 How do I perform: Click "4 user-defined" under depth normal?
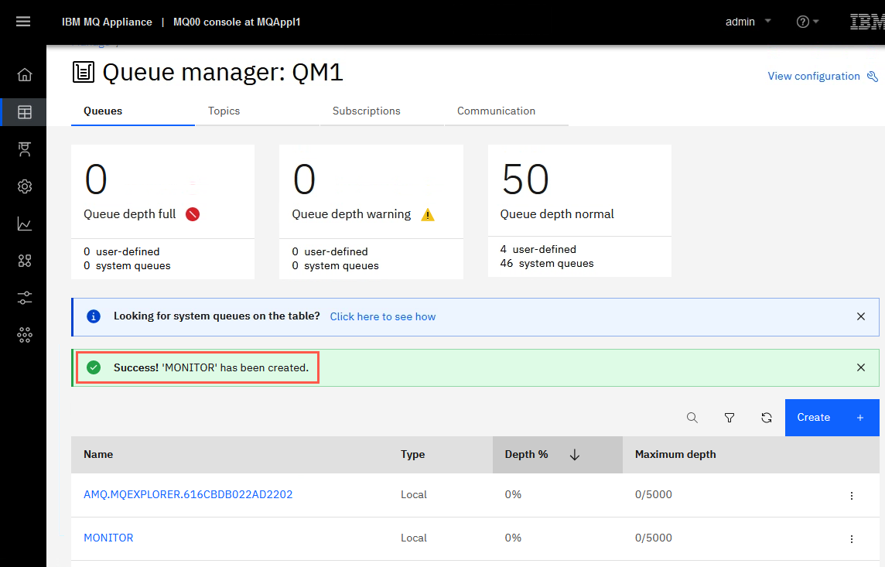pos(538,249)
